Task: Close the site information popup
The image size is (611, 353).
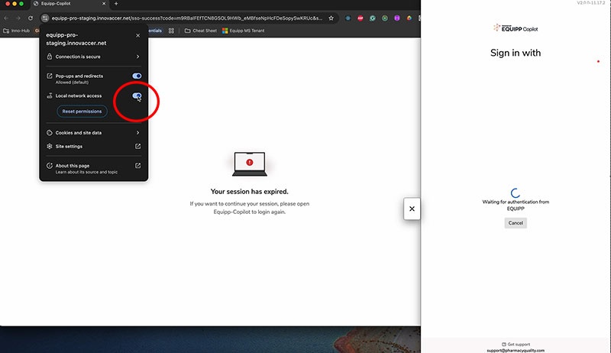Action: (138, 35)
